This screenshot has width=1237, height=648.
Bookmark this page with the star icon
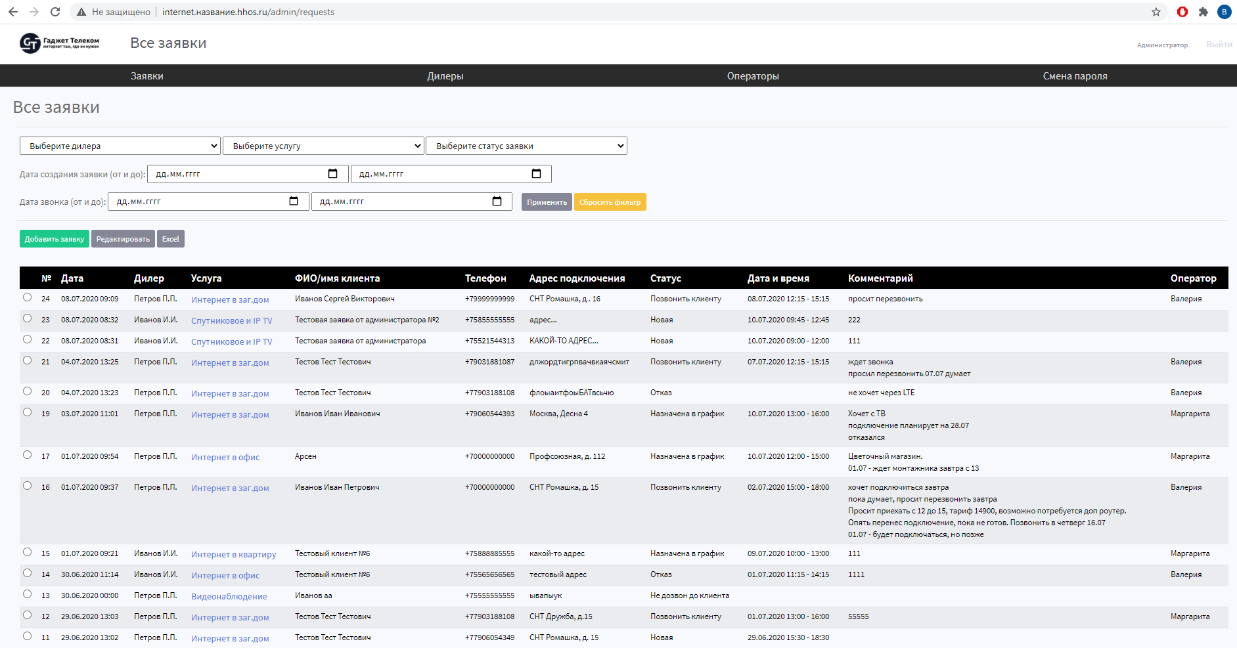click(1156, 12)
